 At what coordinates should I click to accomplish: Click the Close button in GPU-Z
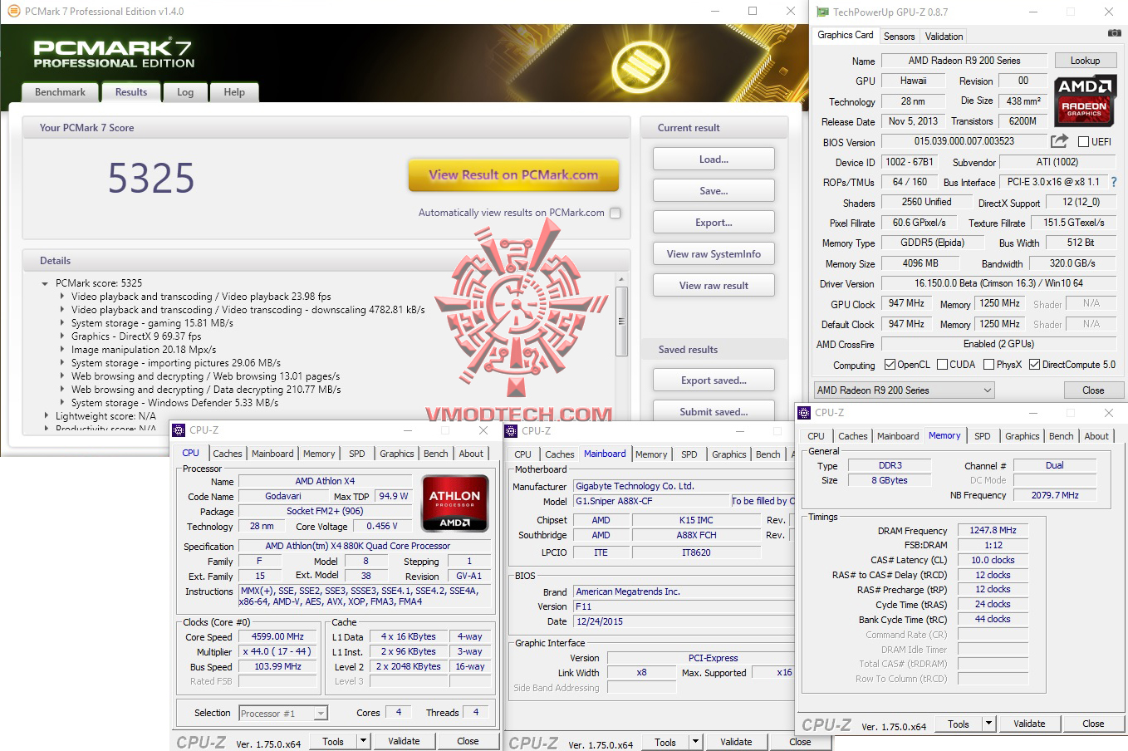click(x=1093, y=390)
